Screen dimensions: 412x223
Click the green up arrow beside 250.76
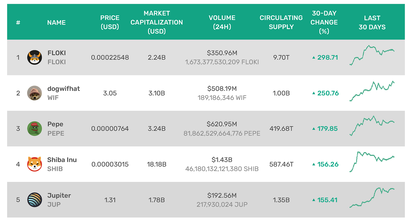314,93
